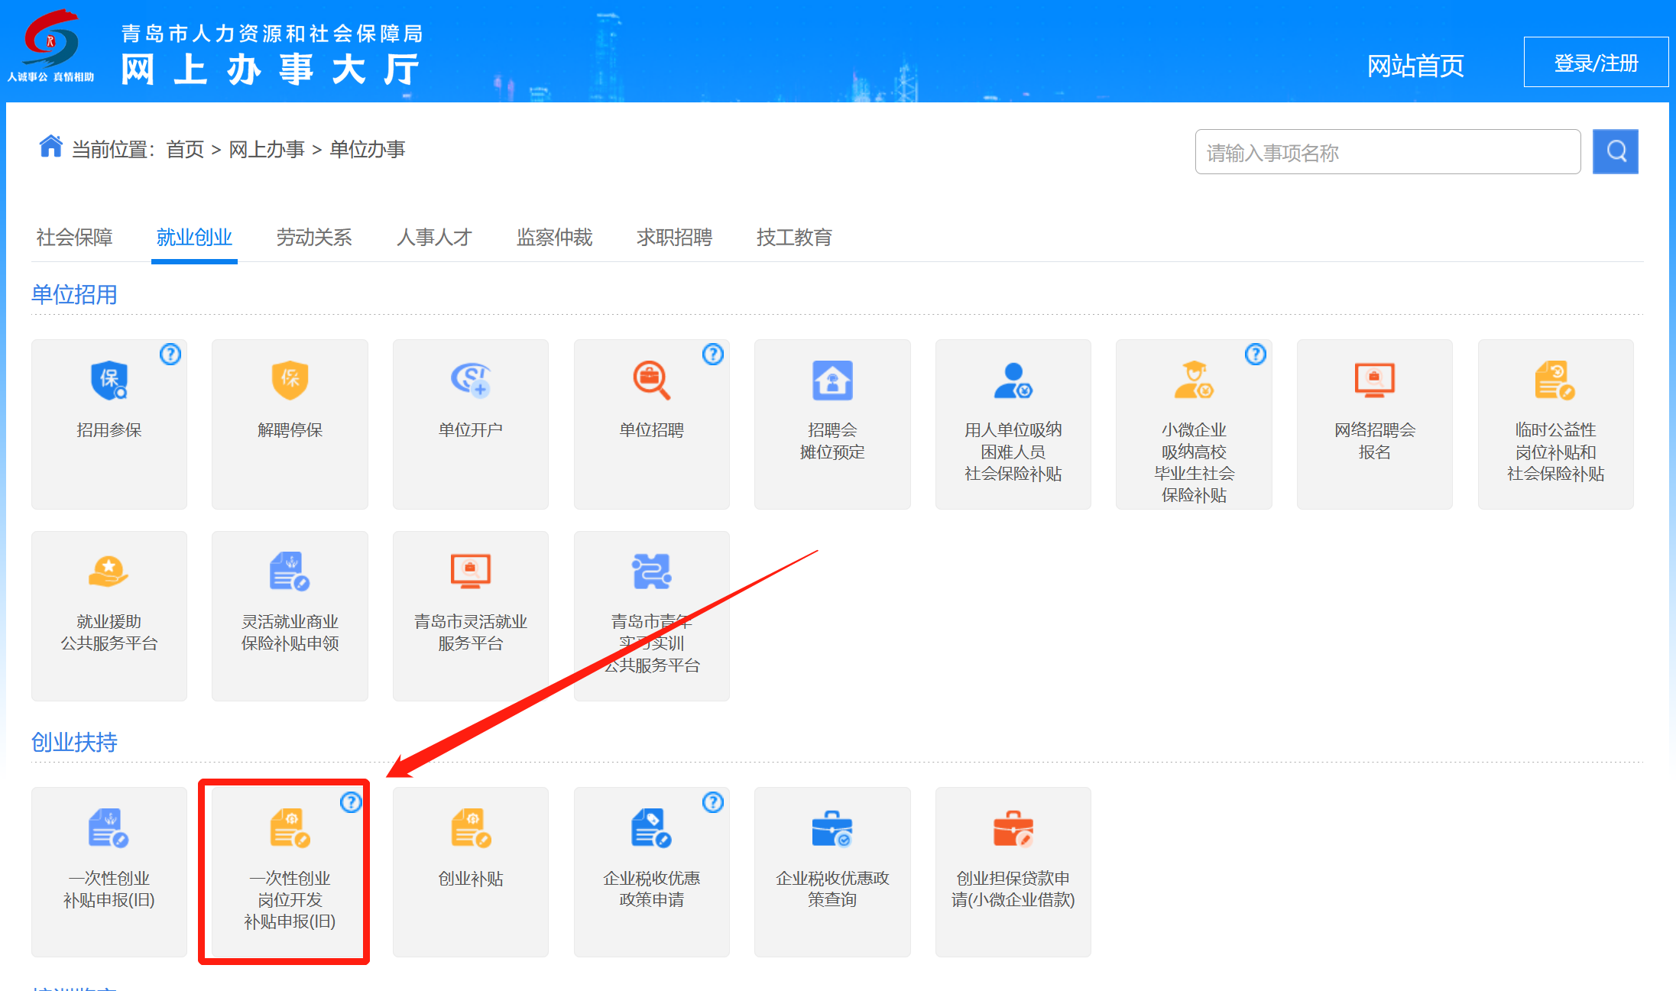Focus the 请输入事项名称 search field
Screen dimensions: 1676x991
pos(1387,152)
